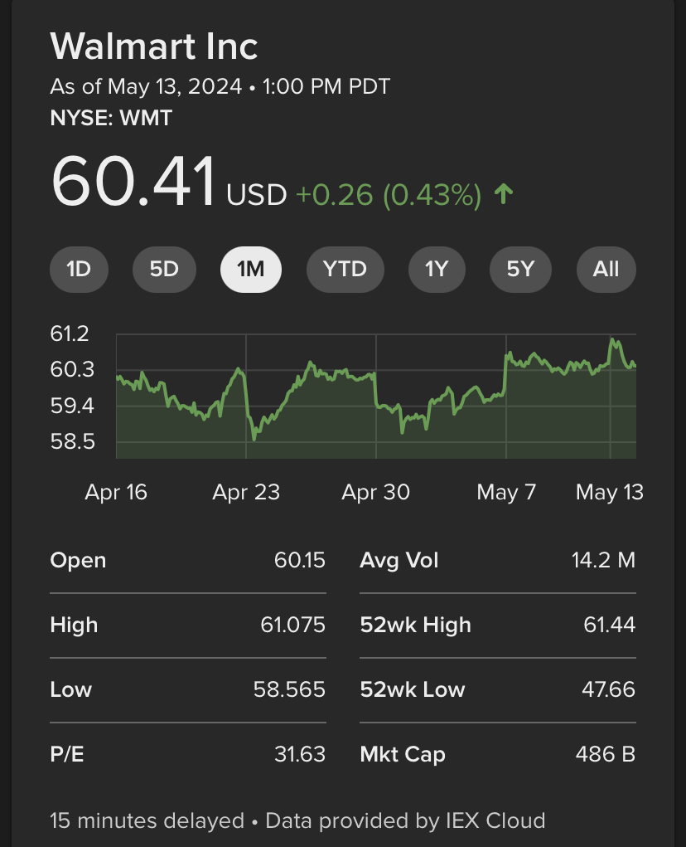Click the 60.41 stock price

coord(133,181)
